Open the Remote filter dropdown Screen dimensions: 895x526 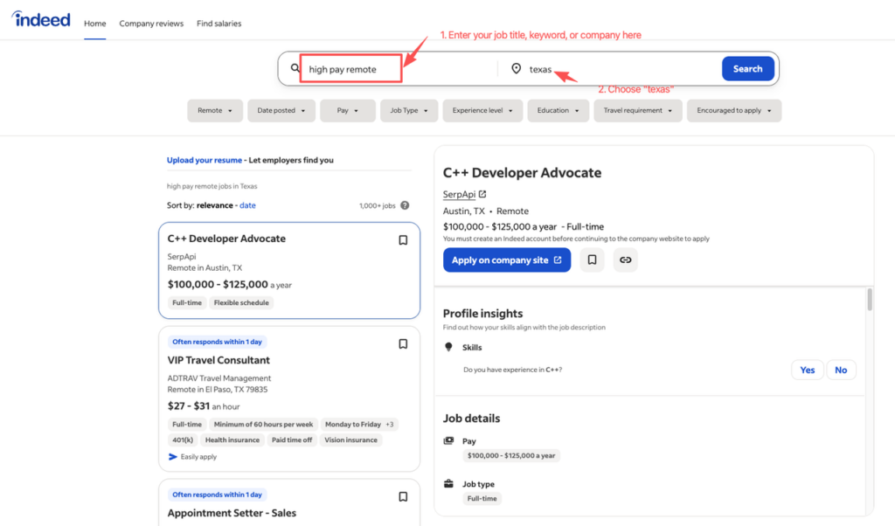(x=215, y=110)
